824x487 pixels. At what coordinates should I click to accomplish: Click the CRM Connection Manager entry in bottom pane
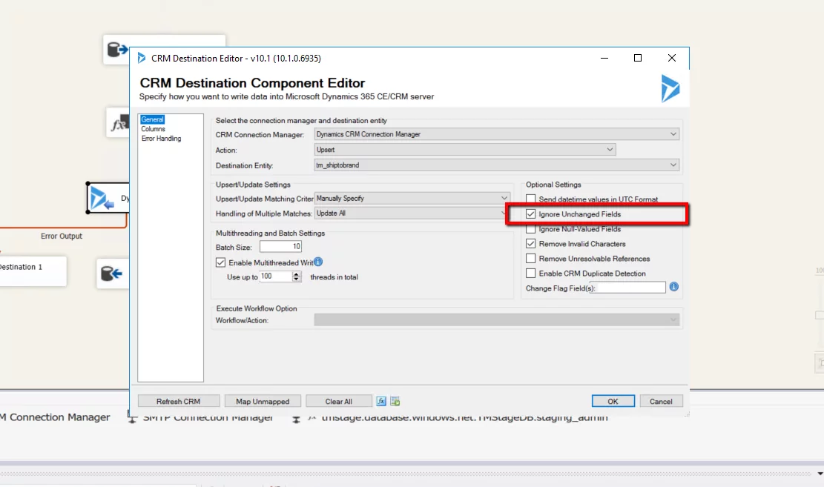point(55,417)
